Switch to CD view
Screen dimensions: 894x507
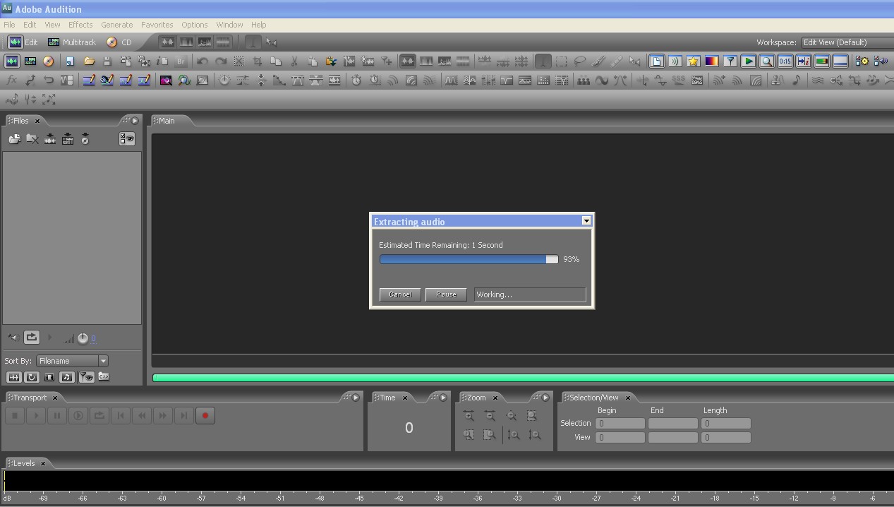click(119, 42)
